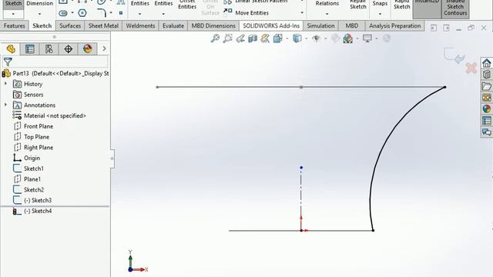This screenshot has width=493, height=277.
Task: Click the exit sketch confirmation corner icon
Action: tap(454, 55)
